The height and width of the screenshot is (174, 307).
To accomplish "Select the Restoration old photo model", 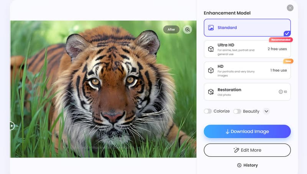I will click(x=247, y=92).
